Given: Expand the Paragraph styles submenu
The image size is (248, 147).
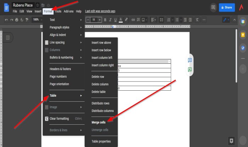Looking at the screenshot, I should pos(64,27).
